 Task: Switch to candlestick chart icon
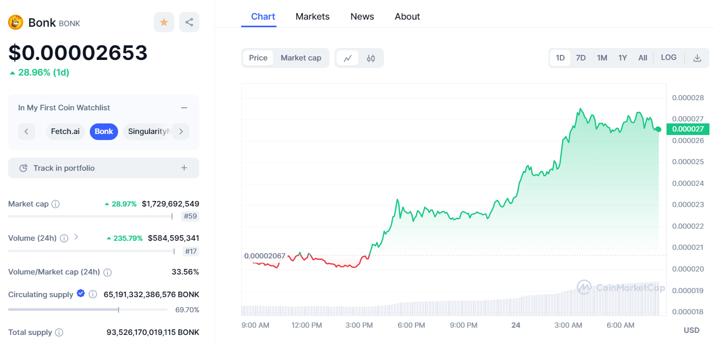pyautogui.click(x=371, y=58)
